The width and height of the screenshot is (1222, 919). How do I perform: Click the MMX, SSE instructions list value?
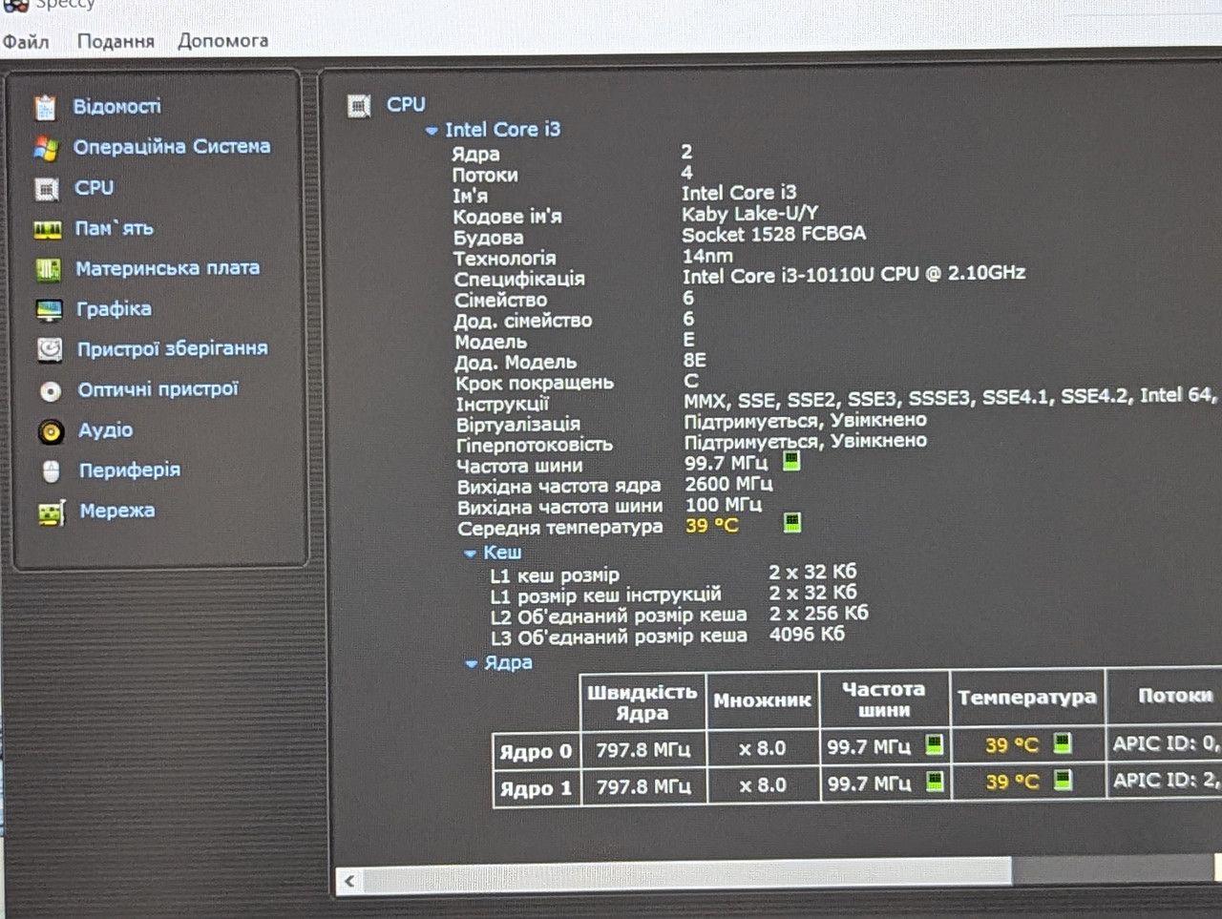[951, 398]
